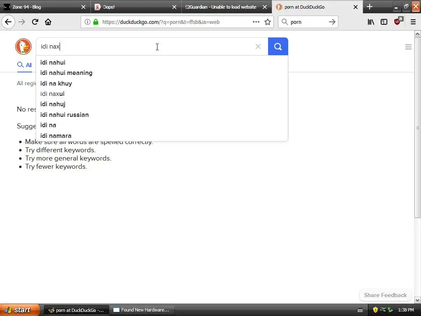Open the Library bookmarks icon
This screenshot has height=316, width=421.
pos(371,22)
